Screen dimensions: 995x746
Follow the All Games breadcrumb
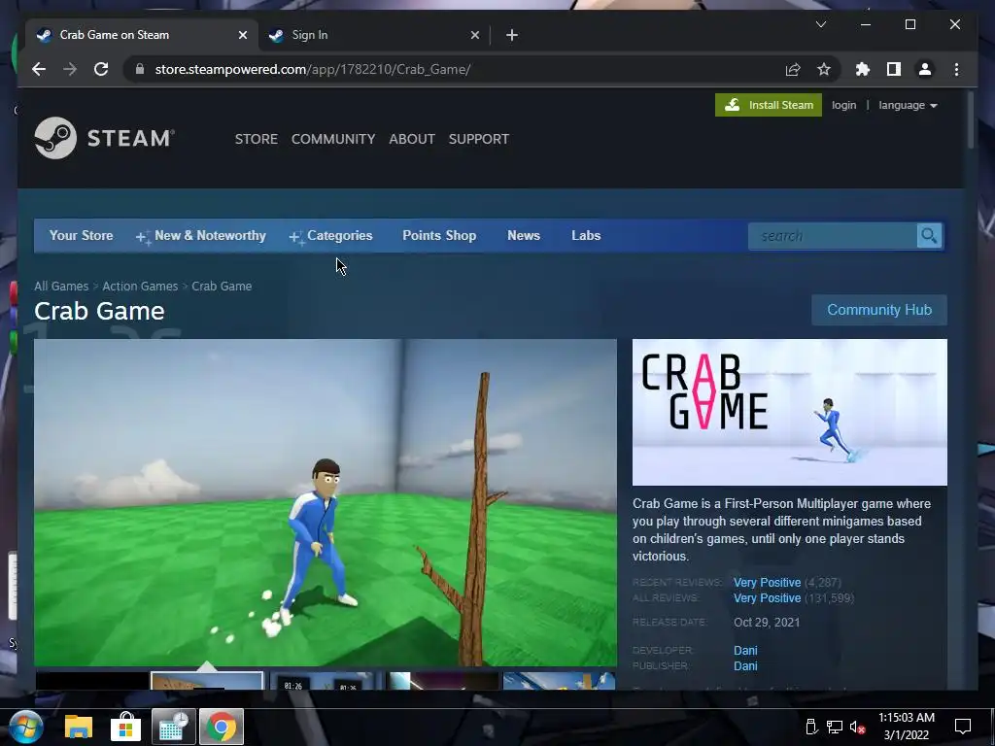point(61,287)
